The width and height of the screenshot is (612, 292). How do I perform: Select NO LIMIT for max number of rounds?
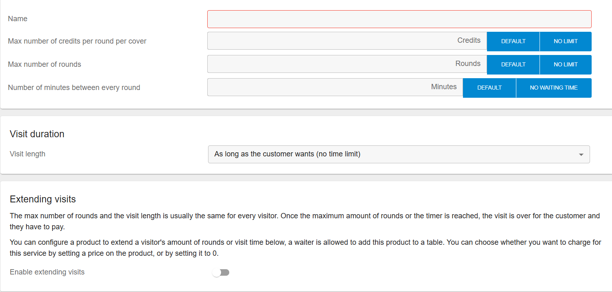pos(566,64)
